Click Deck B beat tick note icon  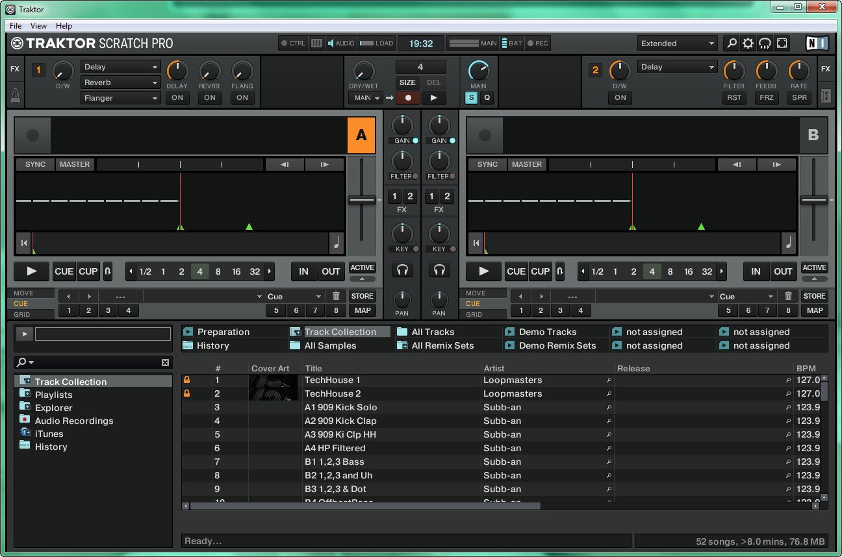789,243
